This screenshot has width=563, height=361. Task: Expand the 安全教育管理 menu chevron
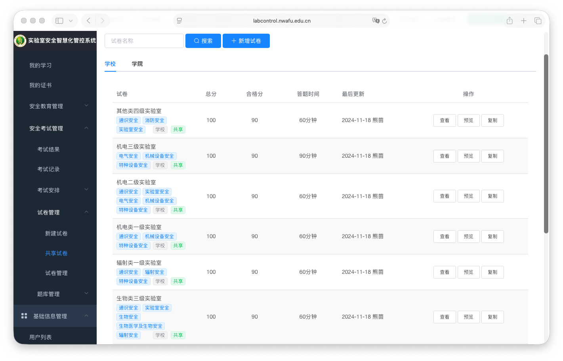86,105
